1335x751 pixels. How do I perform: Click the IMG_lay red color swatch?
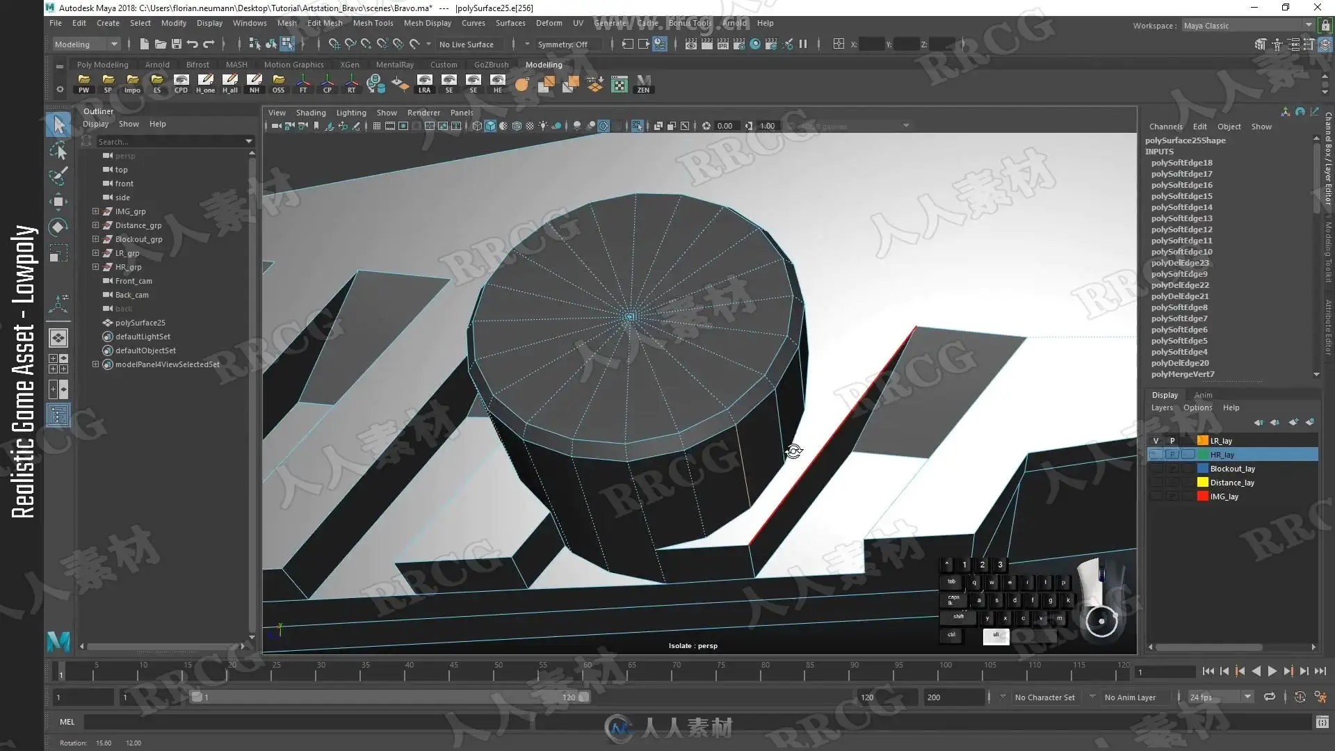(x=1202, y=496)
